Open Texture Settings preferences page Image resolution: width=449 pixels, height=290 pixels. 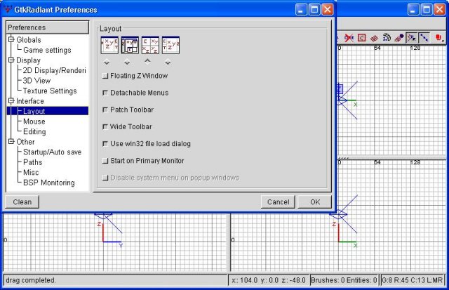[x=50, y=91]
